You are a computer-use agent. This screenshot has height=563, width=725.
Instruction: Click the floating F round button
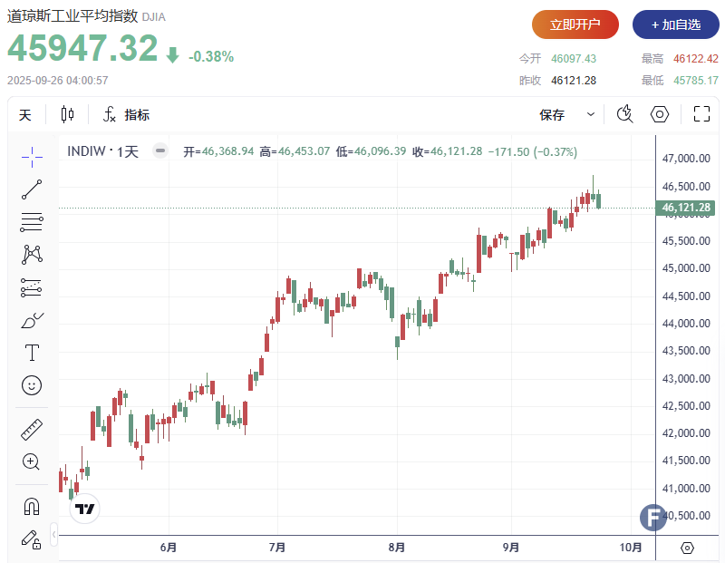point(652,518)
